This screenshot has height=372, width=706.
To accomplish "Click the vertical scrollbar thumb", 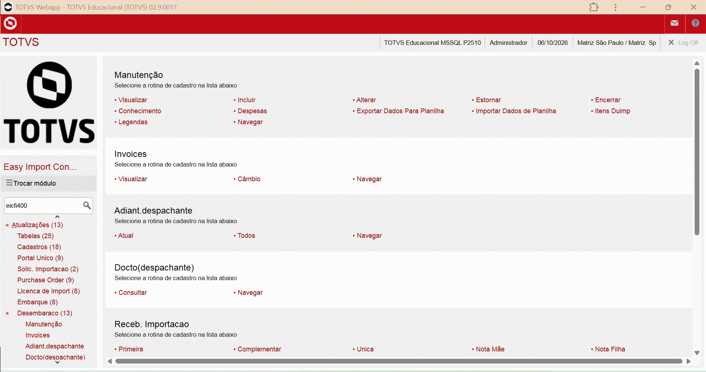I will [697, 152].
